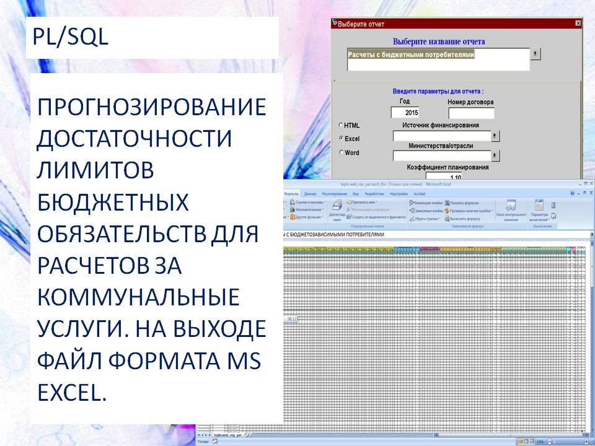This screenshot has width=595, height=446.
Task: Open the Формулы ribbon tab in Excel
Action: (x=291, y=194)
